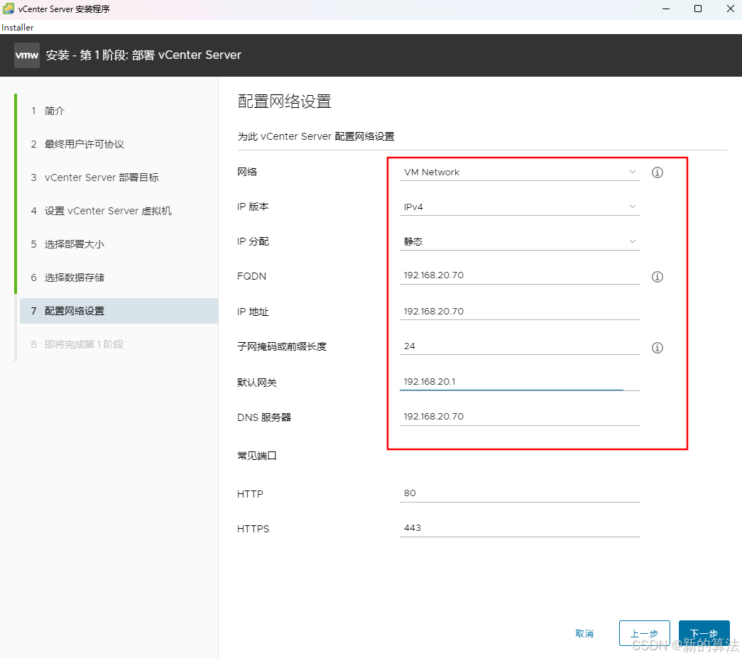Image resolution: width=742 pixels, height=658 pixels.
Task: Click the 配置网络设置 page heading
Action: point(285,102)
